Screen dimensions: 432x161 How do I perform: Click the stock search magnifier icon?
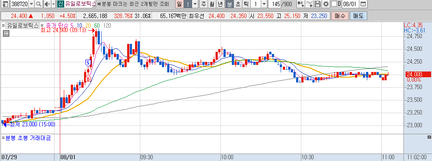pos(39,4)
